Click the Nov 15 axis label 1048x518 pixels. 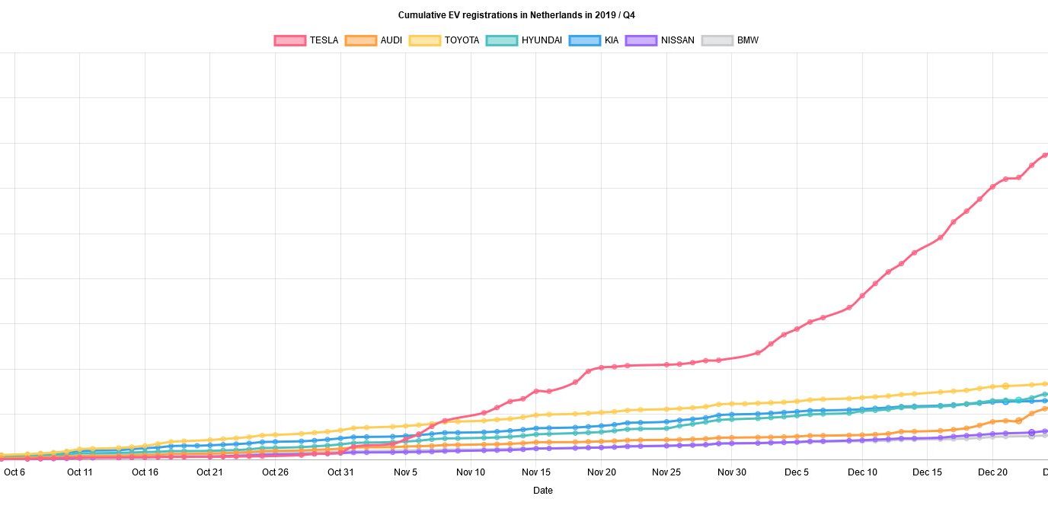536,472
